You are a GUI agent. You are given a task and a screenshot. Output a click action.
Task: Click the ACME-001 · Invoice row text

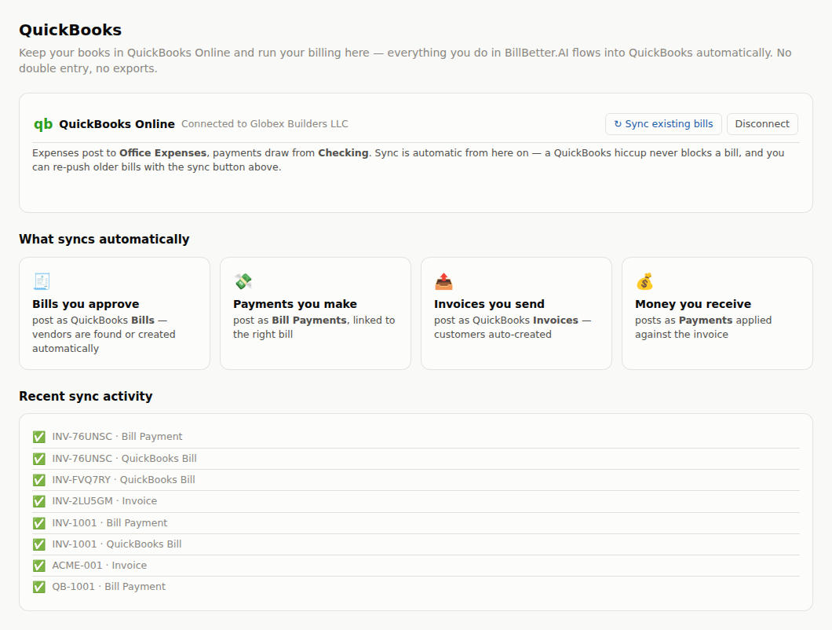(99, 566)
